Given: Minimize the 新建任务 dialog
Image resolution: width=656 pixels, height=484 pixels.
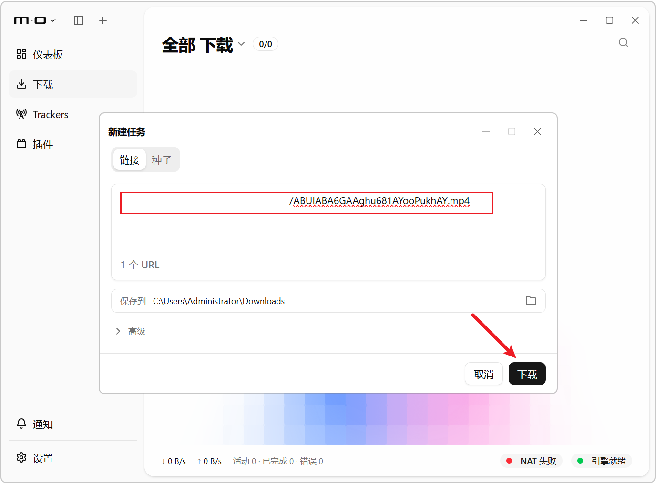Looking at the screenshot, I should 486,132.
